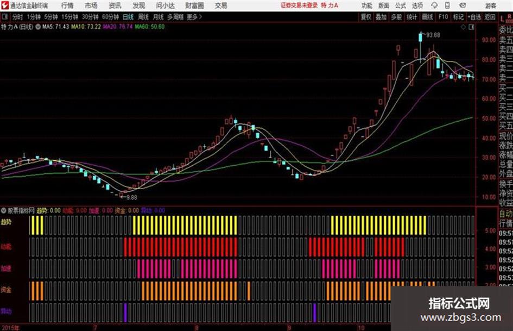Add stock via +自选 button
The width and height of the screenshot is (513, 331).
(474, 17)
